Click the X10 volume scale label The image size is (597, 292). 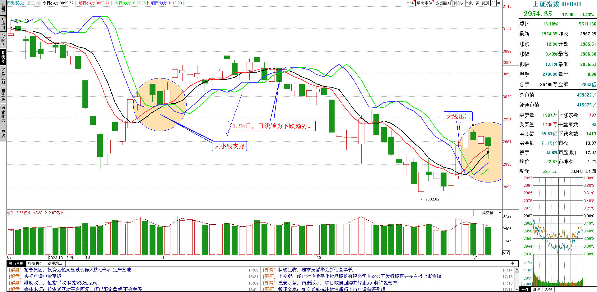point(506,253)
